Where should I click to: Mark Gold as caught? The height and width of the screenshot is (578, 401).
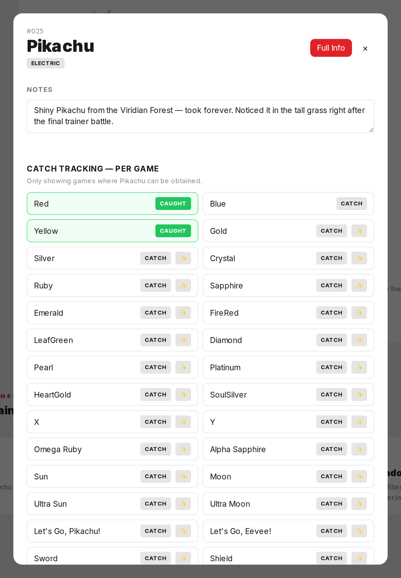331,231
